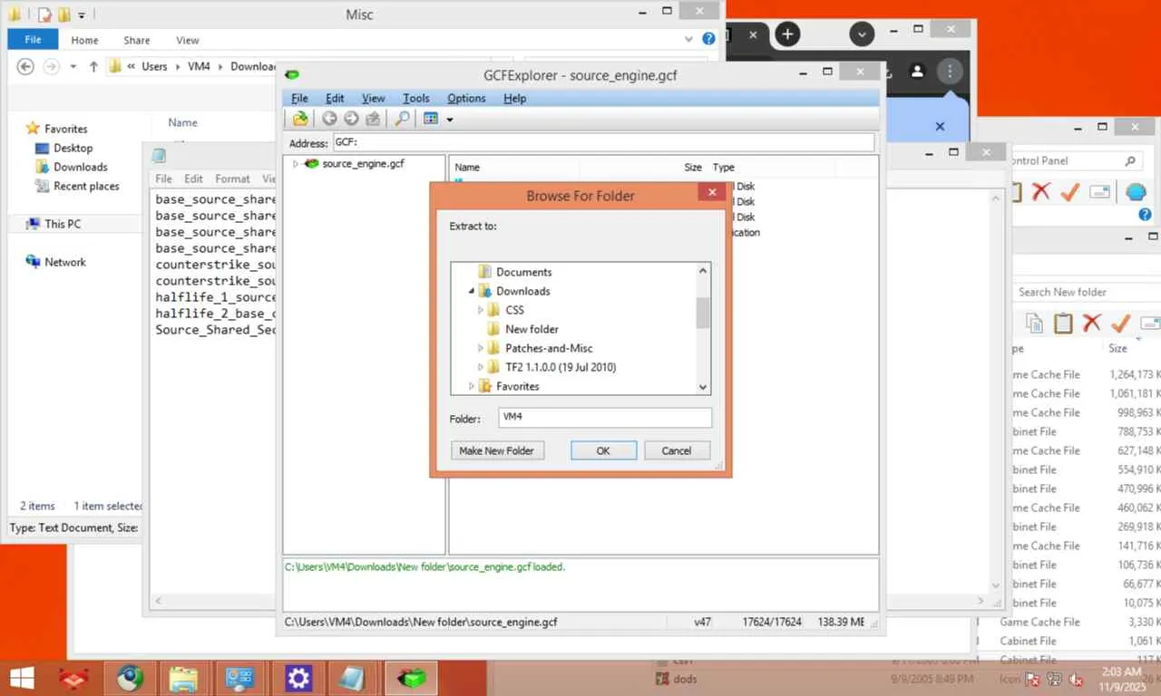Click the Name column header in GCFExplorer
The height and width of the screenshot is (696, 1161).
click(467, 167)
